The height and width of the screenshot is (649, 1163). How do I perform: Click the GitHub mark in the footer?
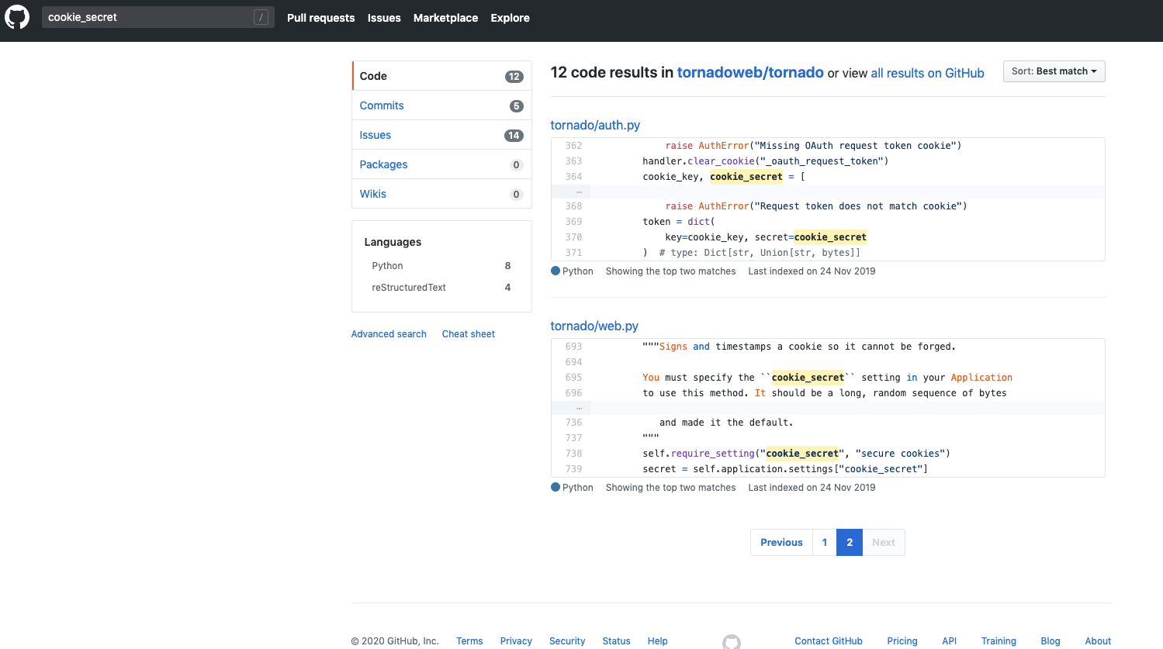coord(732,641)
